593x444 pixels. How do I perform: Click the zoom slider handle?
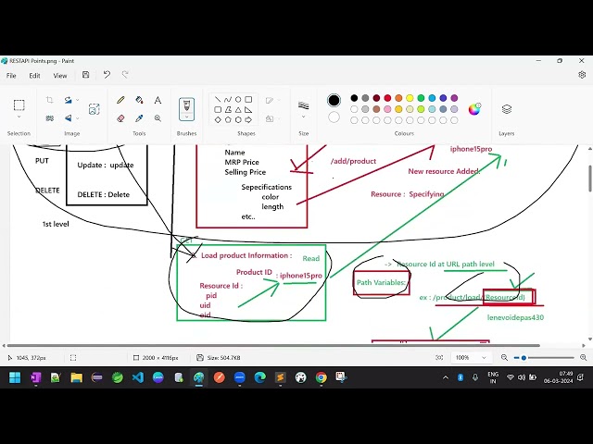coord(524,358)
